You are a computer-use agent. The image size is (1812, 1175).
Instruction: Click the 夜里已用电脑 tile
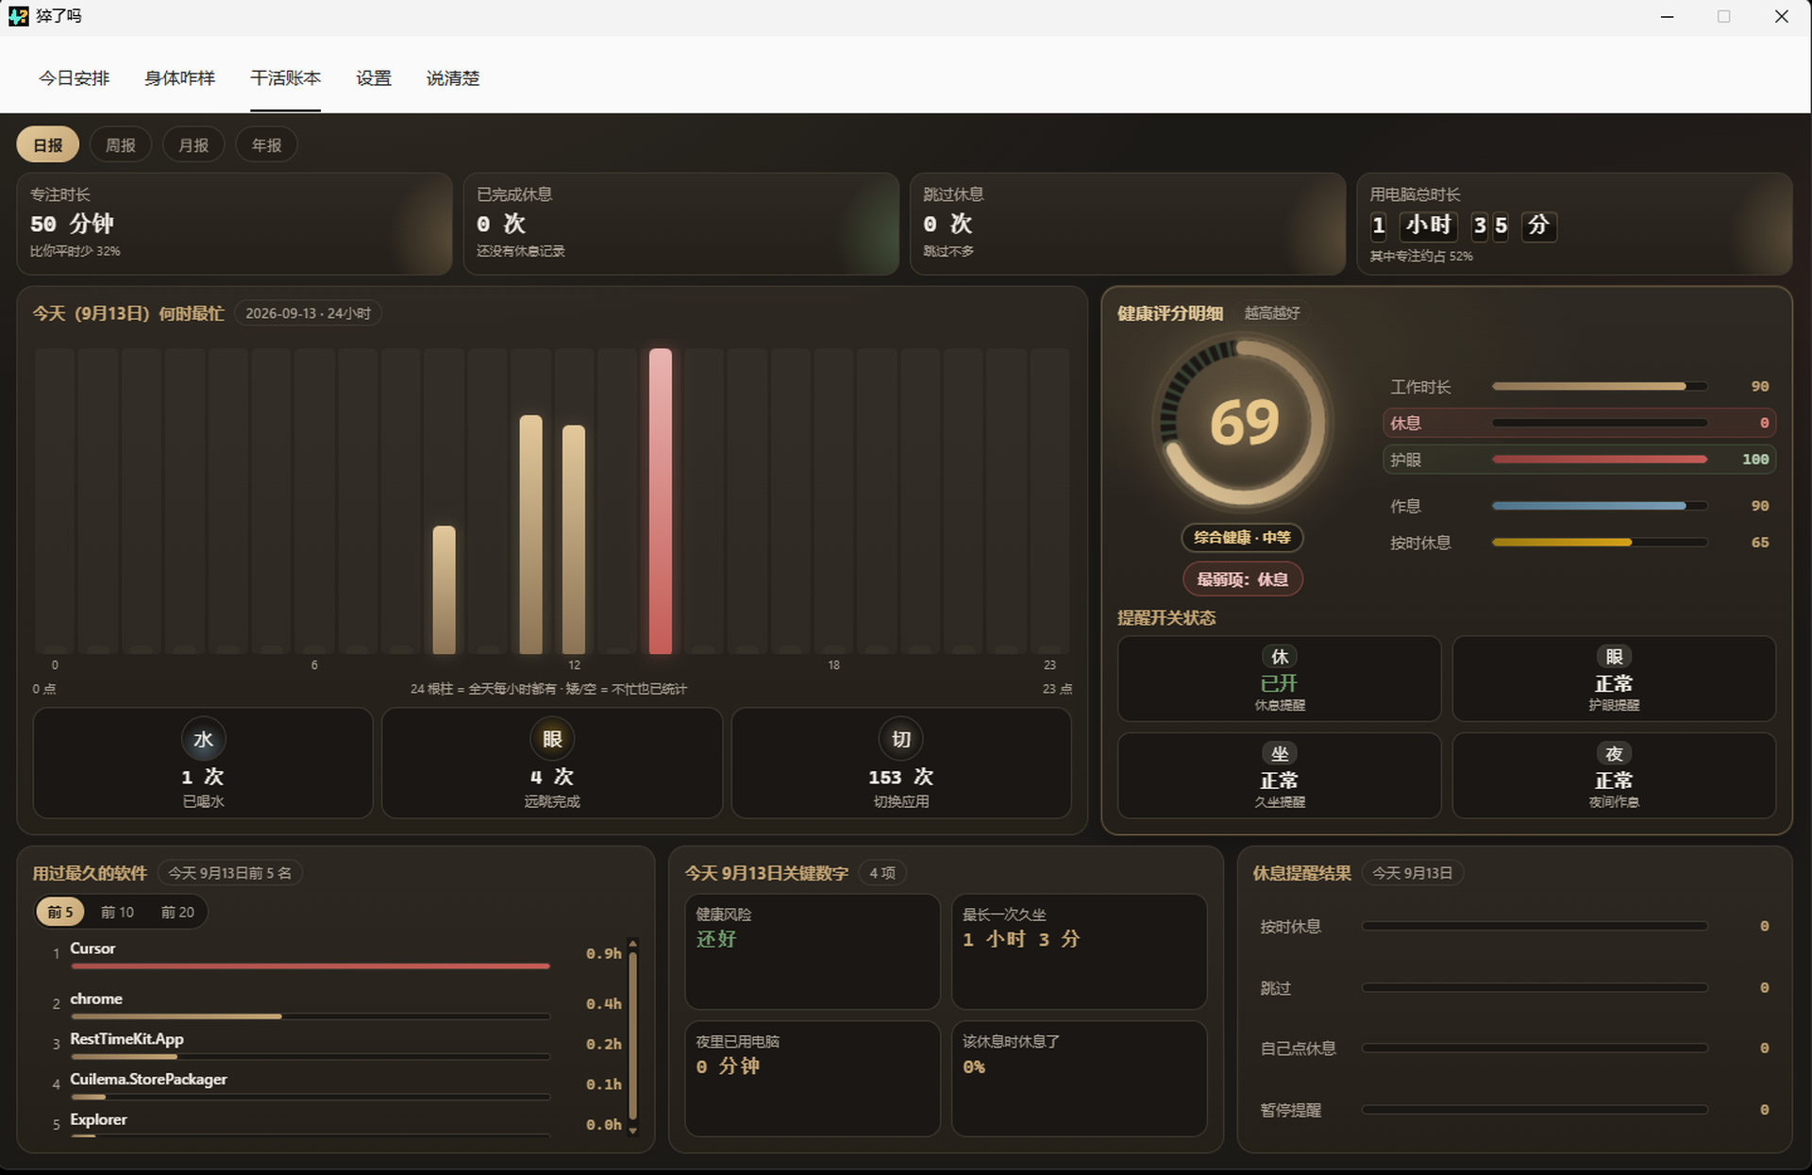813,1079
